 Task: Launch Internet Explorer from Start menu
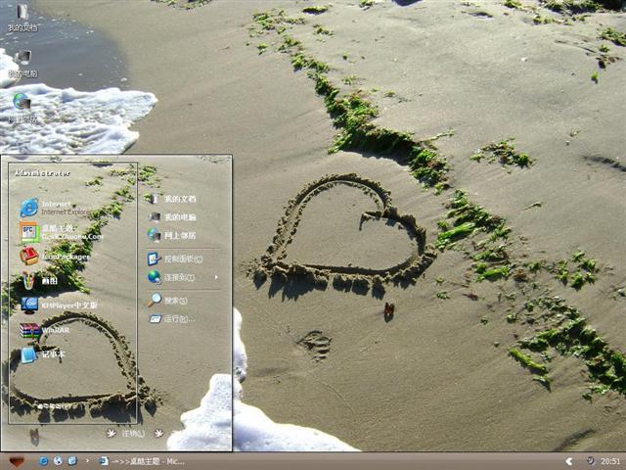(x=55, y=208)
